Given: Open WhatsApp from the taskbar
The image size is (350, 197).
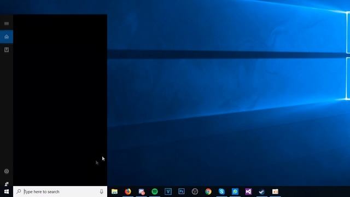Looking at the screenshot, I should (x=235, y=192).
